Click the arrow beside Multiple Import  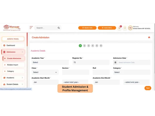(5, 65)
